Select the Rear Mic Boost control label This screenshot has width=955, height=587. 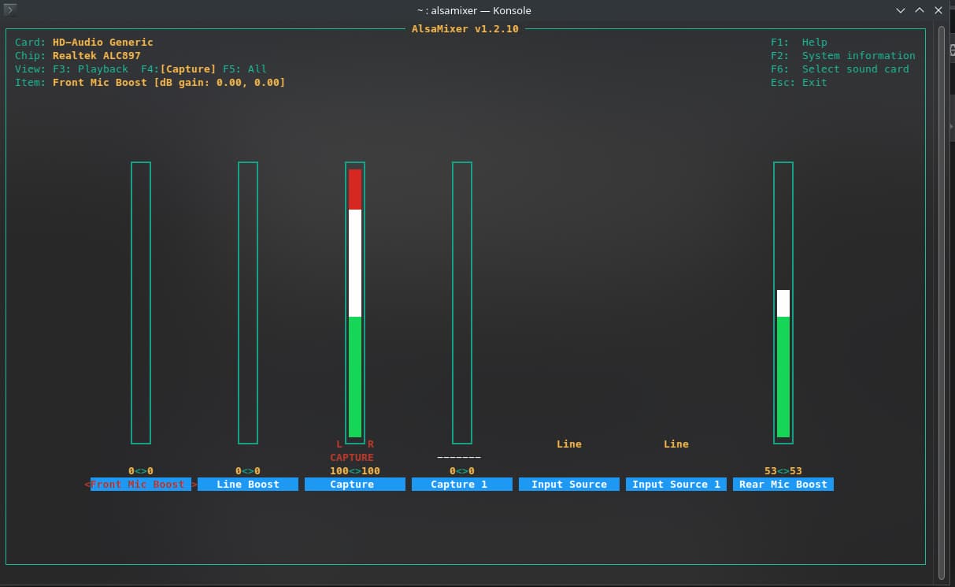(x=783, y=485)
